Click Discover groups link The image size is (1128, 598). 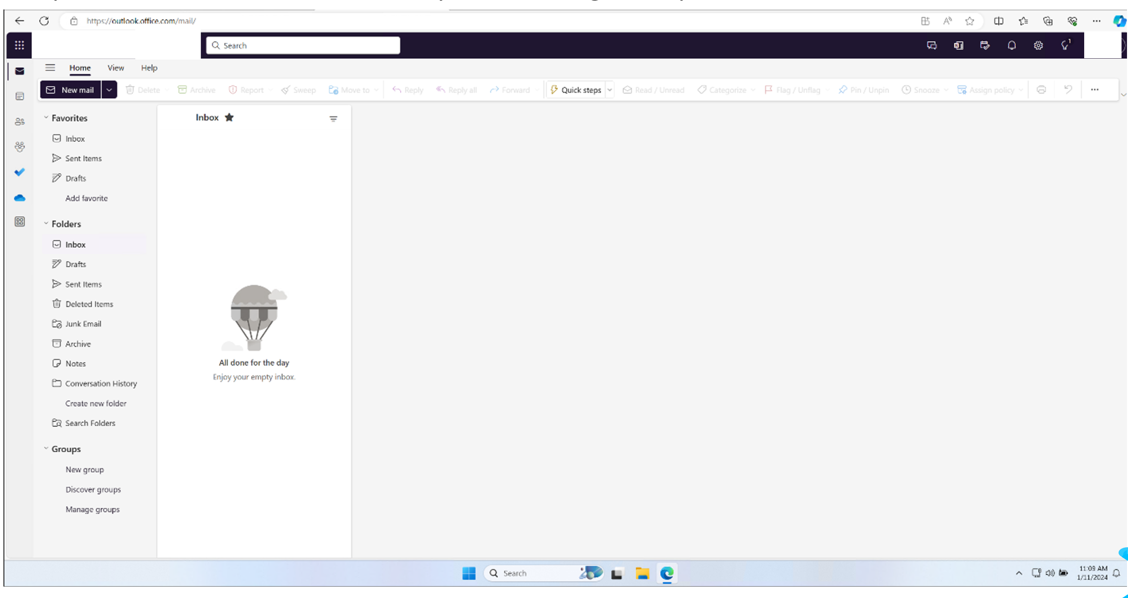click(x=93, y=490)
